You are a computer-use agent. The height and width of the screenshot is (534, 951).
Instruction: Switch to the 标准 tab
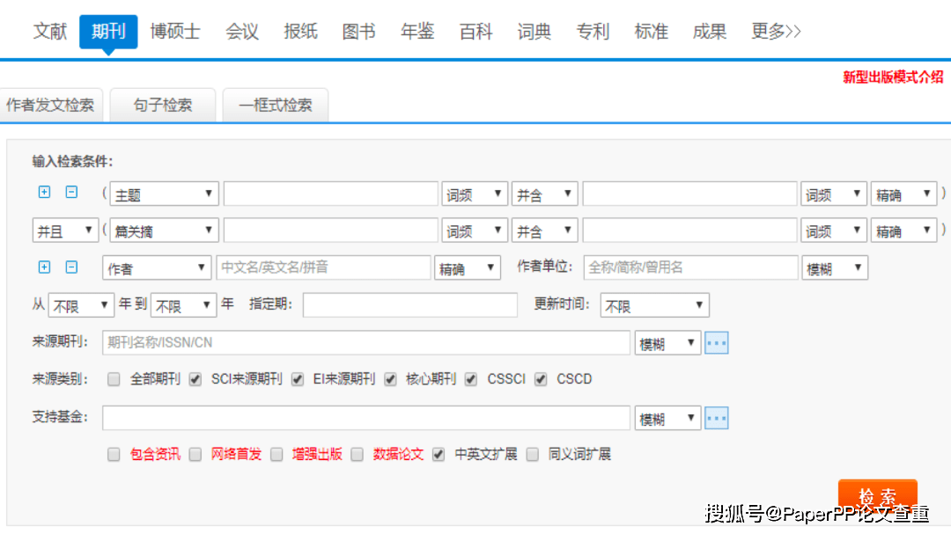(651, 32)
